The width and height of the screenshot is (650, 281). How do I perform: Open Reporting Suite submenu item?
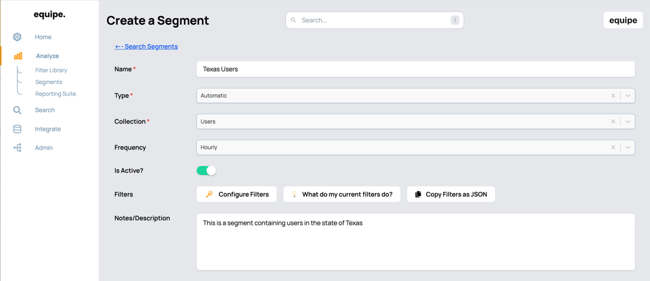pos(56,93)
